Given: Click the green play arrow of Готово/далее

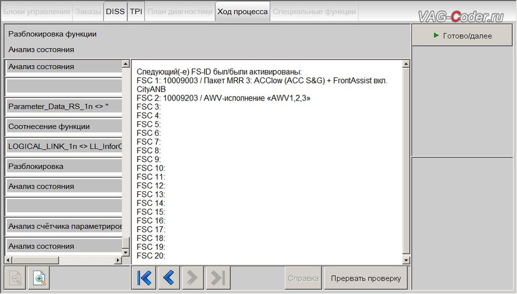Looking at the screenshot, I should 436,35.
